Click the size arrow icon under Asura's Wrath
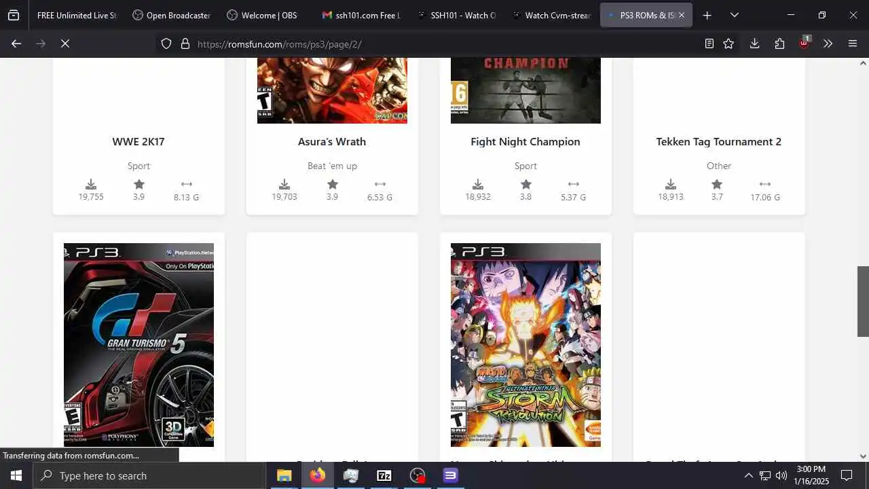The width and height of the screenshot is (869, 489). pos(380,184)
